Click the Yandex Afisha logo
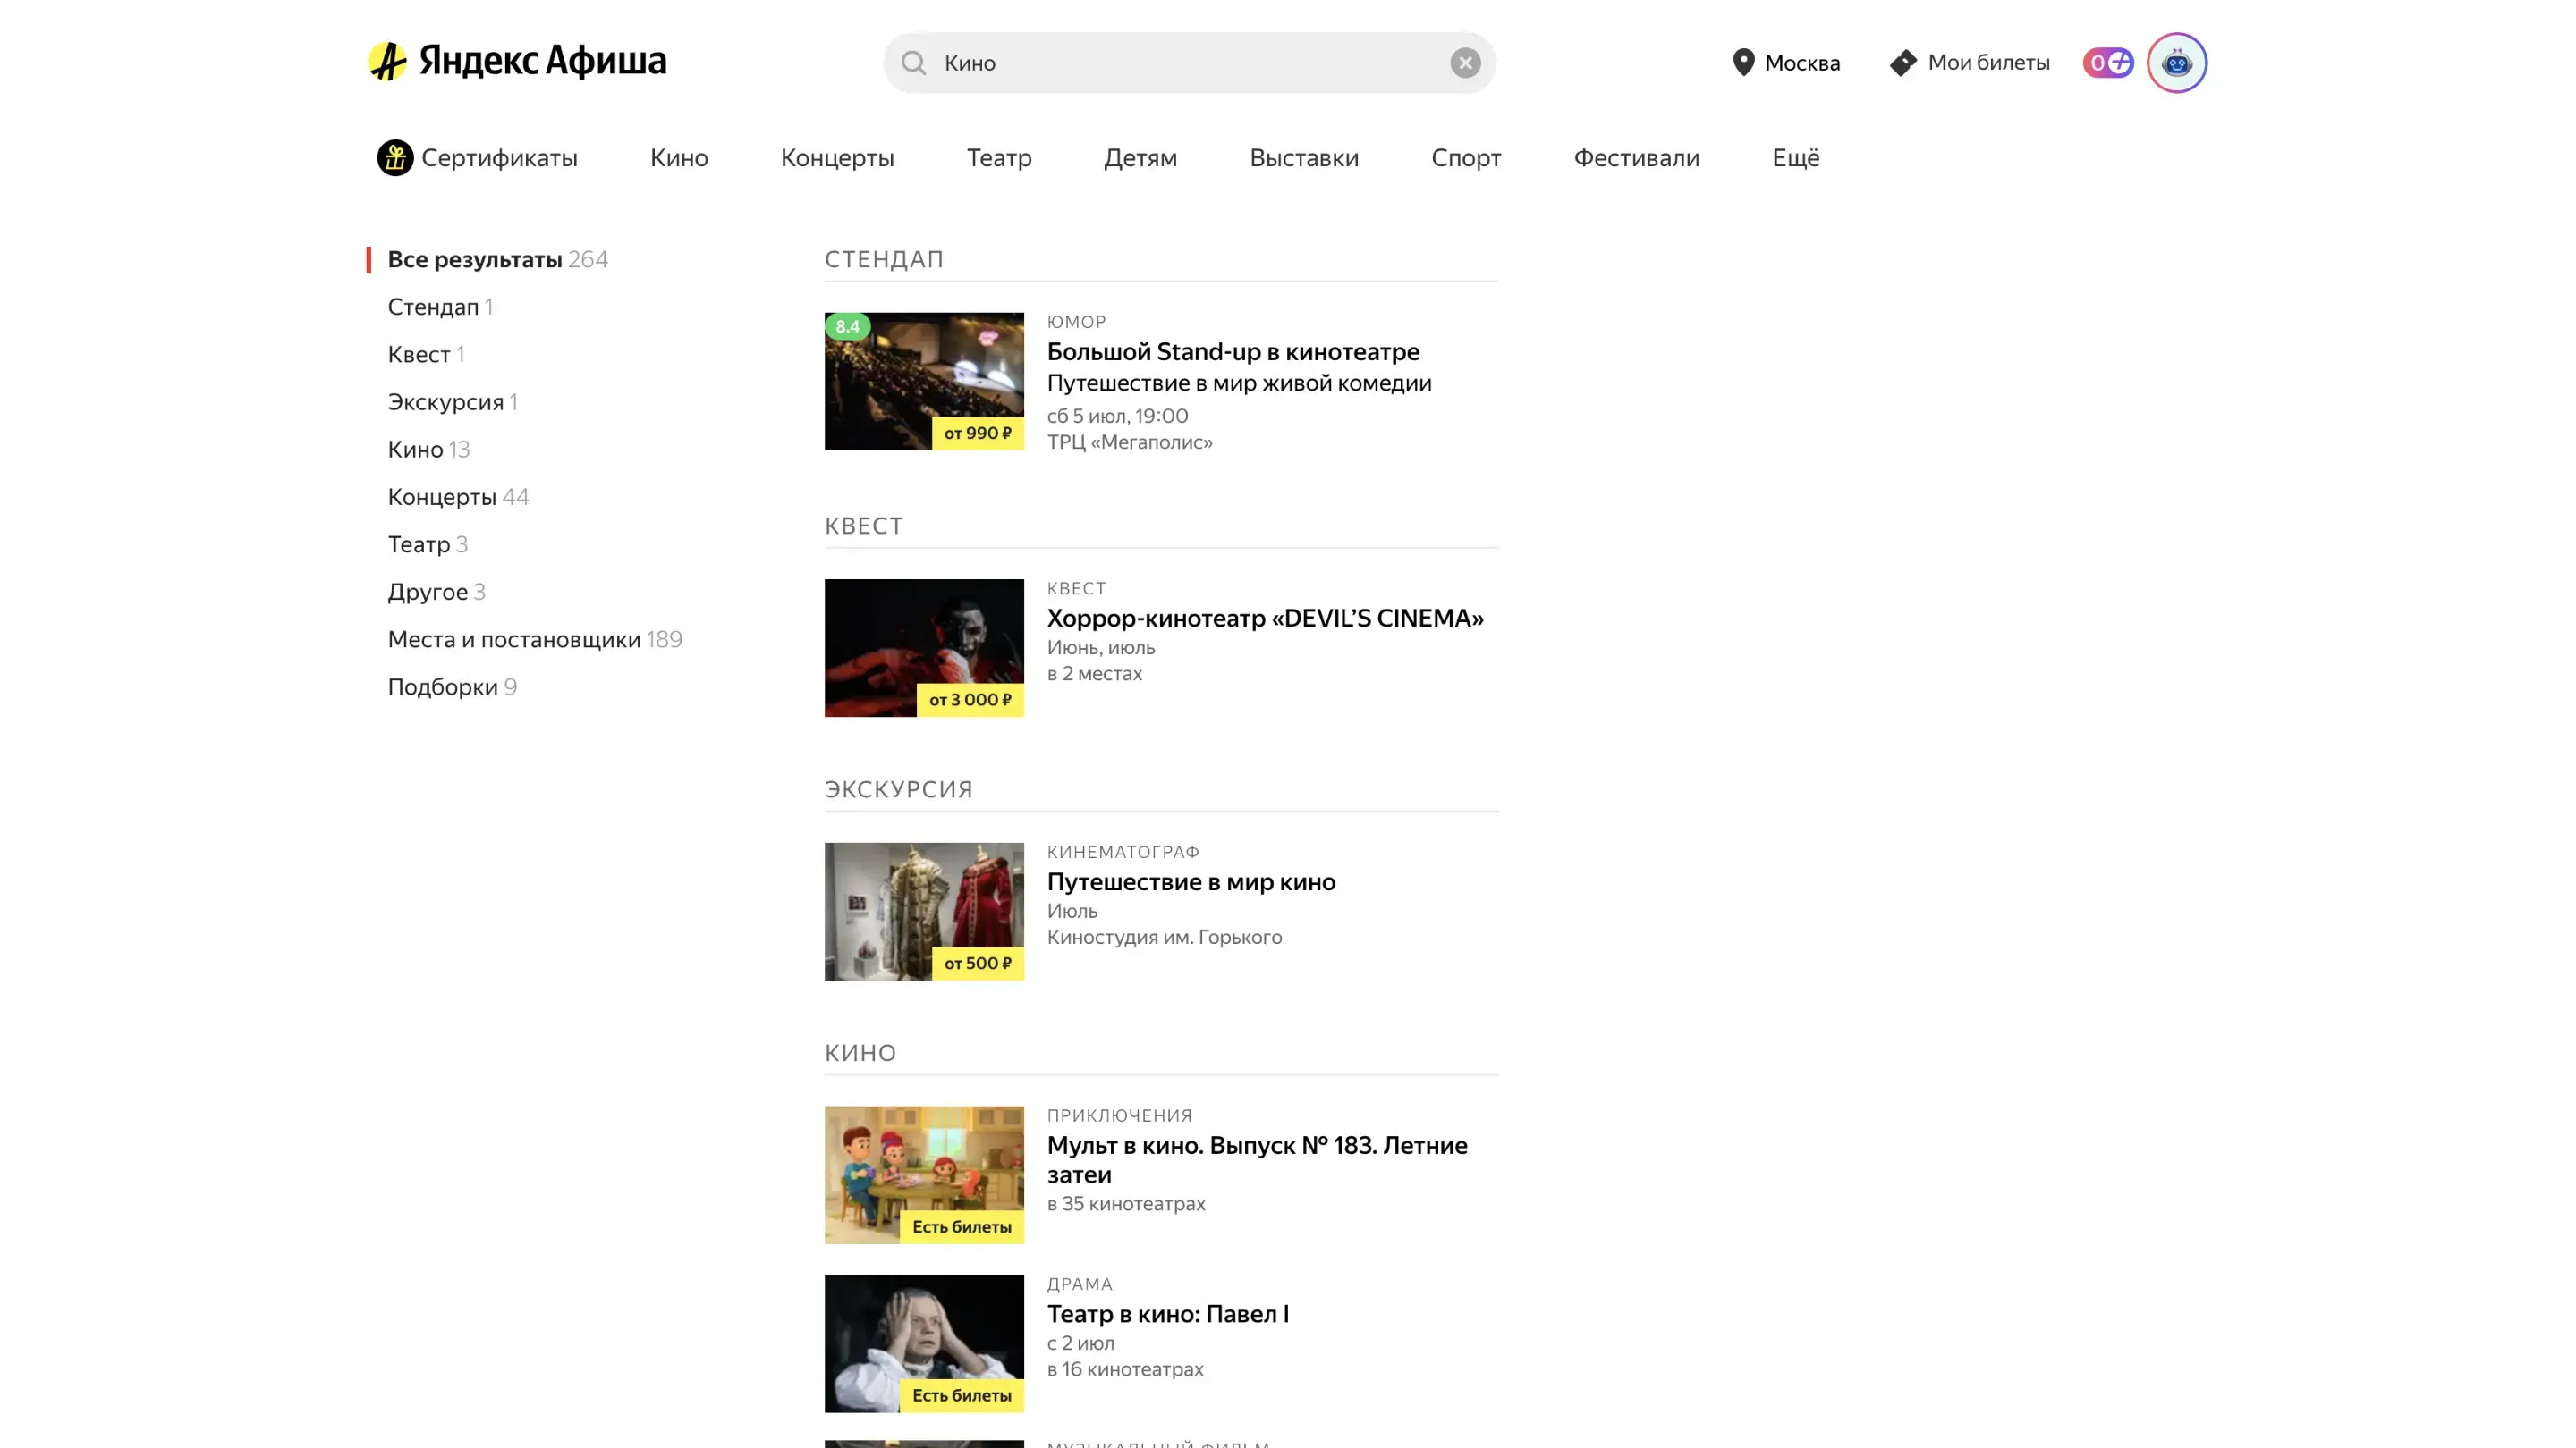The height and width of the screenshot is (1448, 2576). (x=517, y=61)
